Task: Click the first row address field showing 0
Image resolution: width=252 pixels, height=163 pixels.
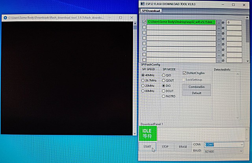Action: pyautogui.click(x=234, y=22)
